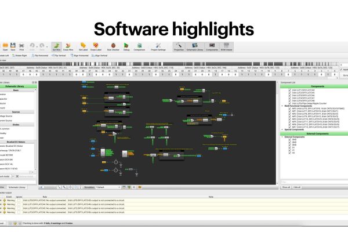Click Align Horizontal

click(79, 56)
